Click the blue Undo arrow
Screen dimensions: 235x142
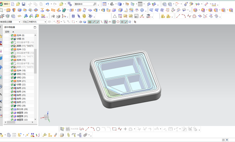pos(47,4)
